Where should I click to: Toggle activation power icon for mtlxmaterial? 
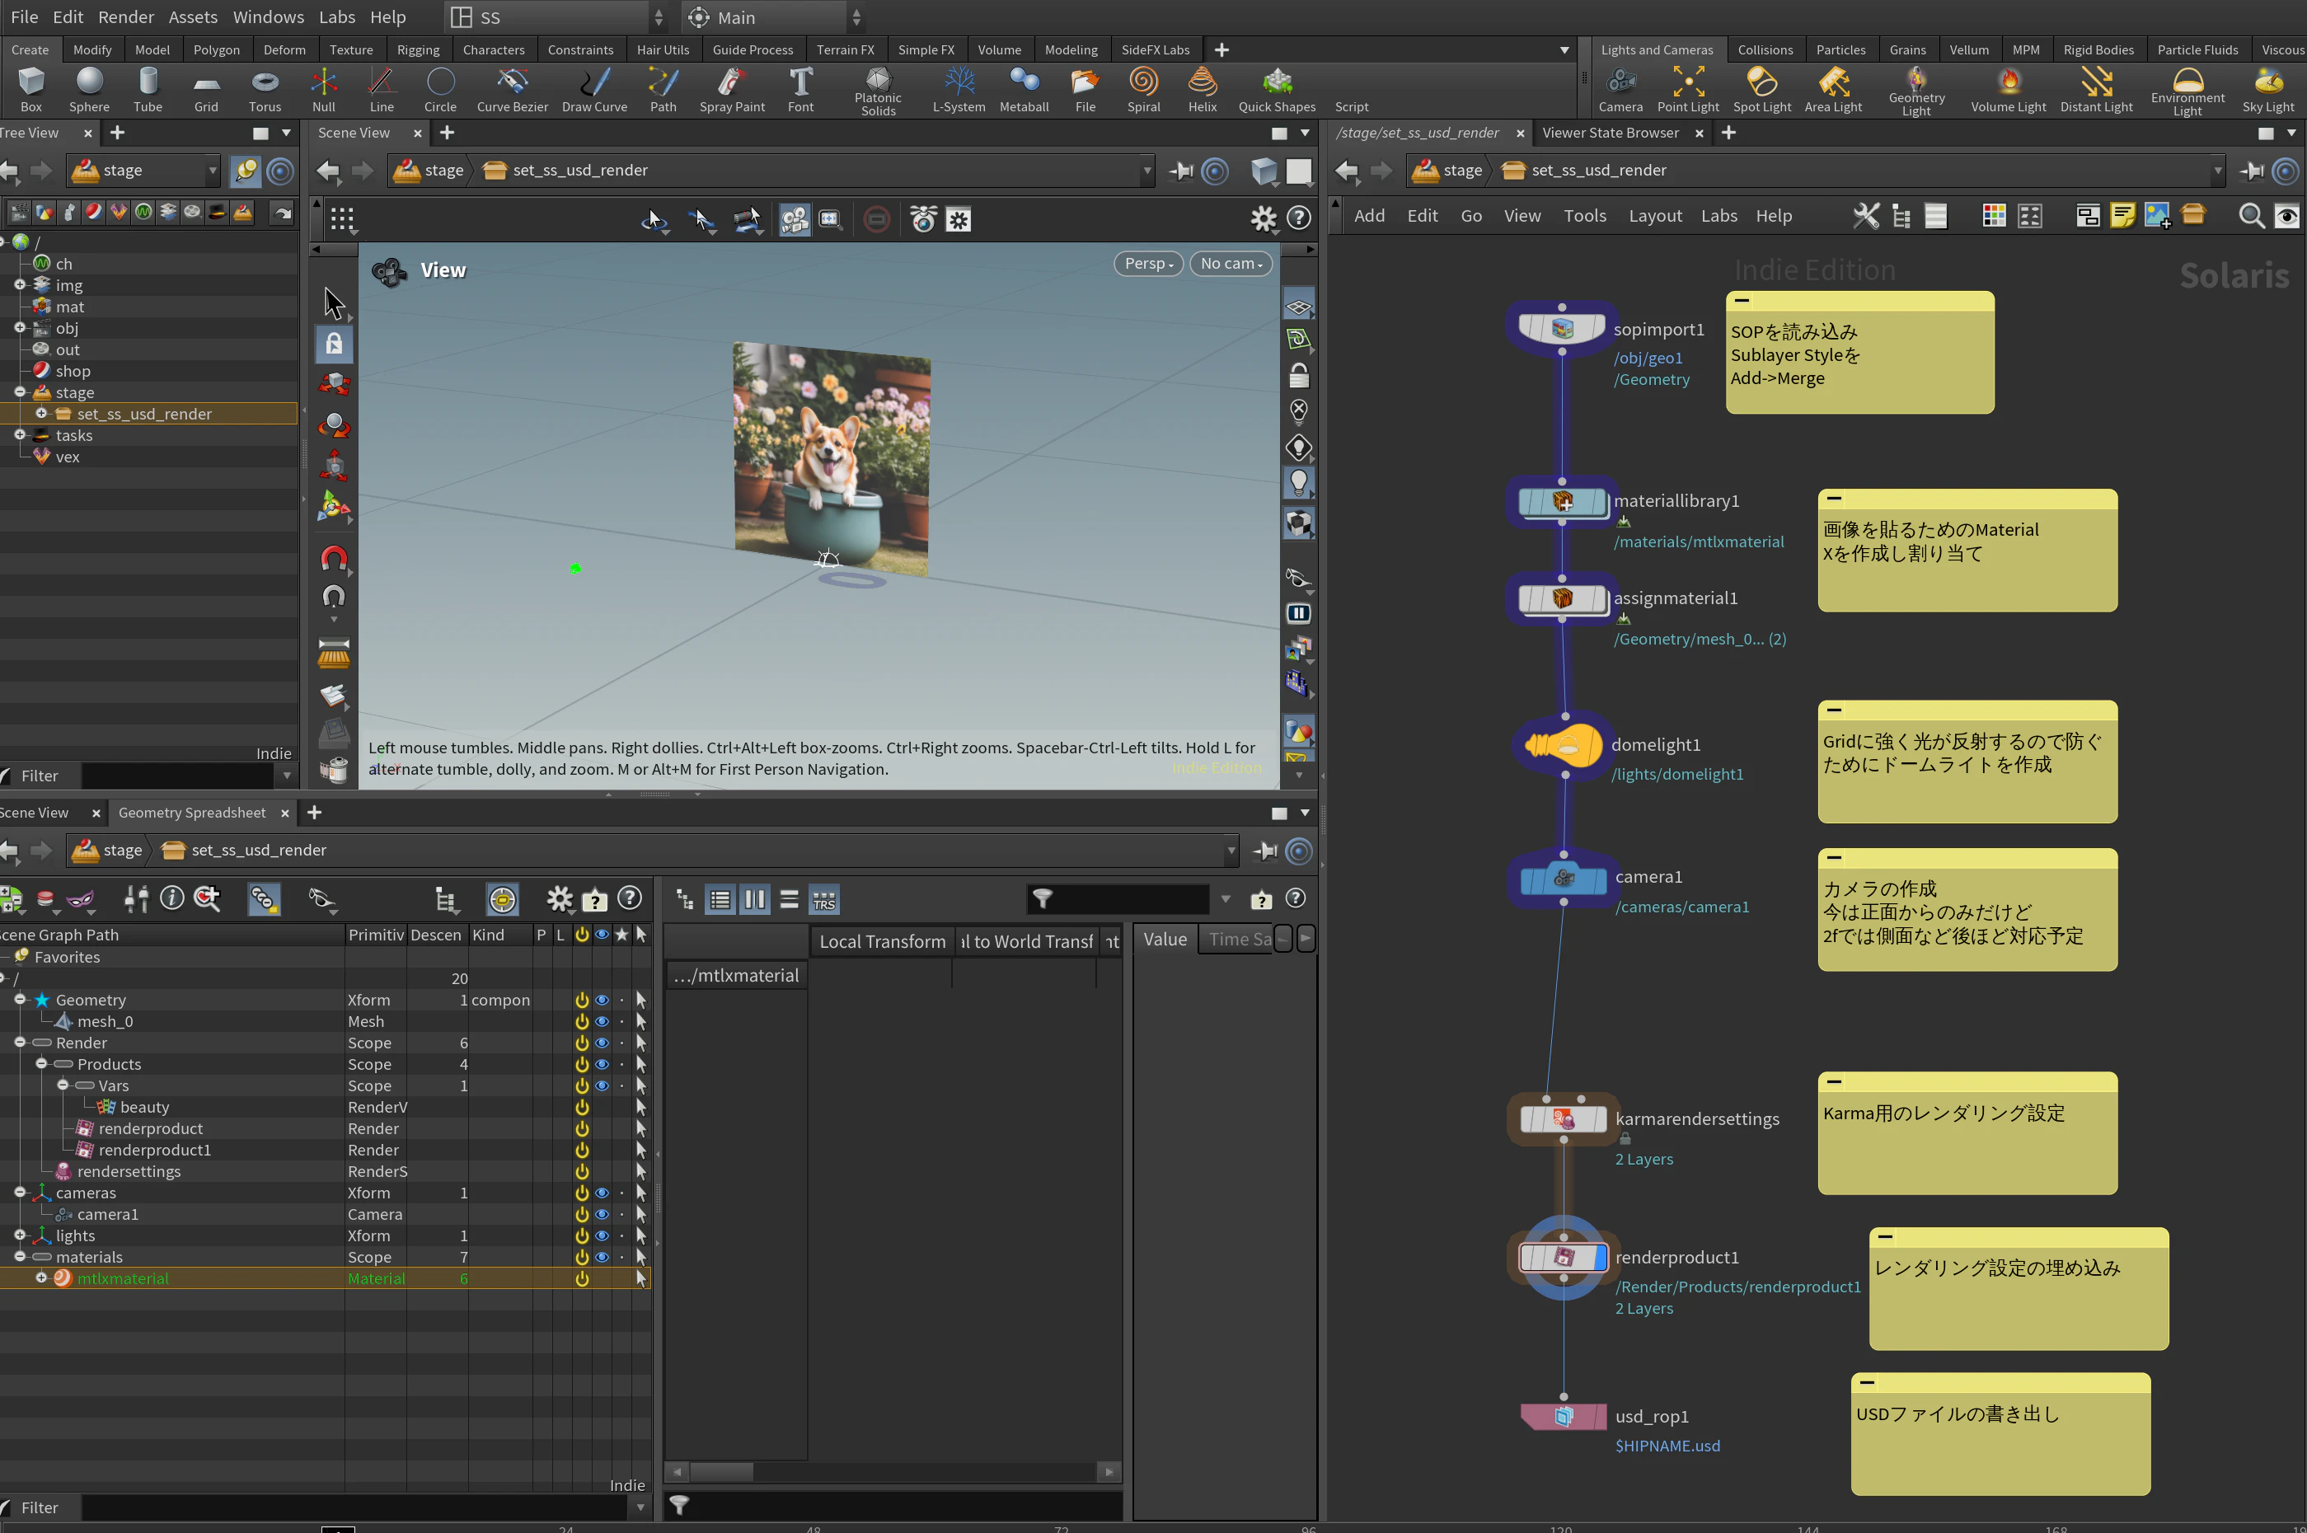(x=582, y=1279)
